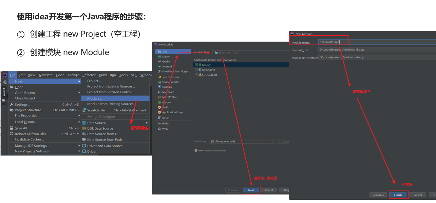This screenshot has width=436, height=203.
Task: Expand the New submenu arrow in File menu
Action: pyautogui.click(x=79, y=81)
